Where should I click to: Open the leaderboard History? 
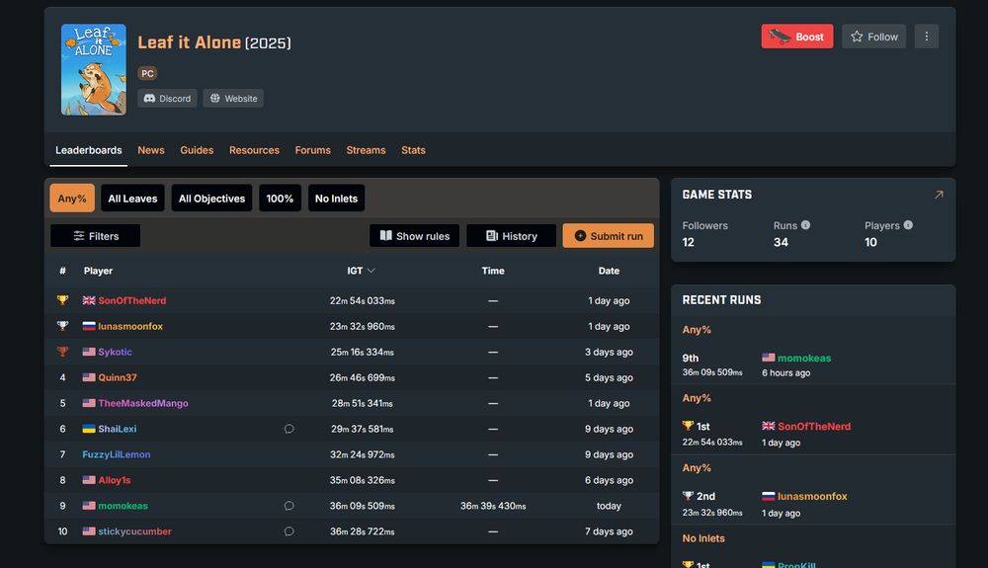(x=511, y=236)
